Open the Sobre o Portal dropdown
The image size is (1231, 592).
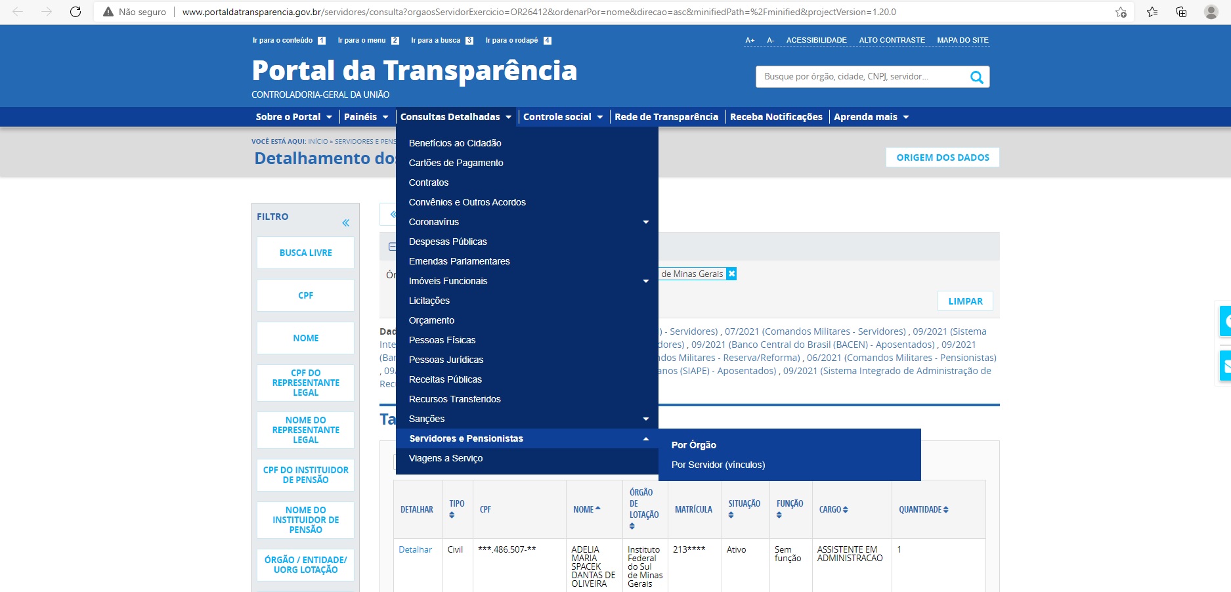pyautogui.click(x=293, y=117)
